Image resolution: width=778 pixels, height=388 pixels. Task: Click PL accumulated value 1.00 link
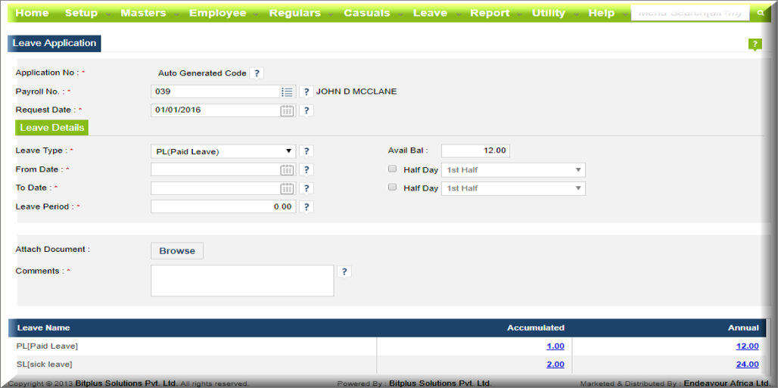[x=555, y=346]
